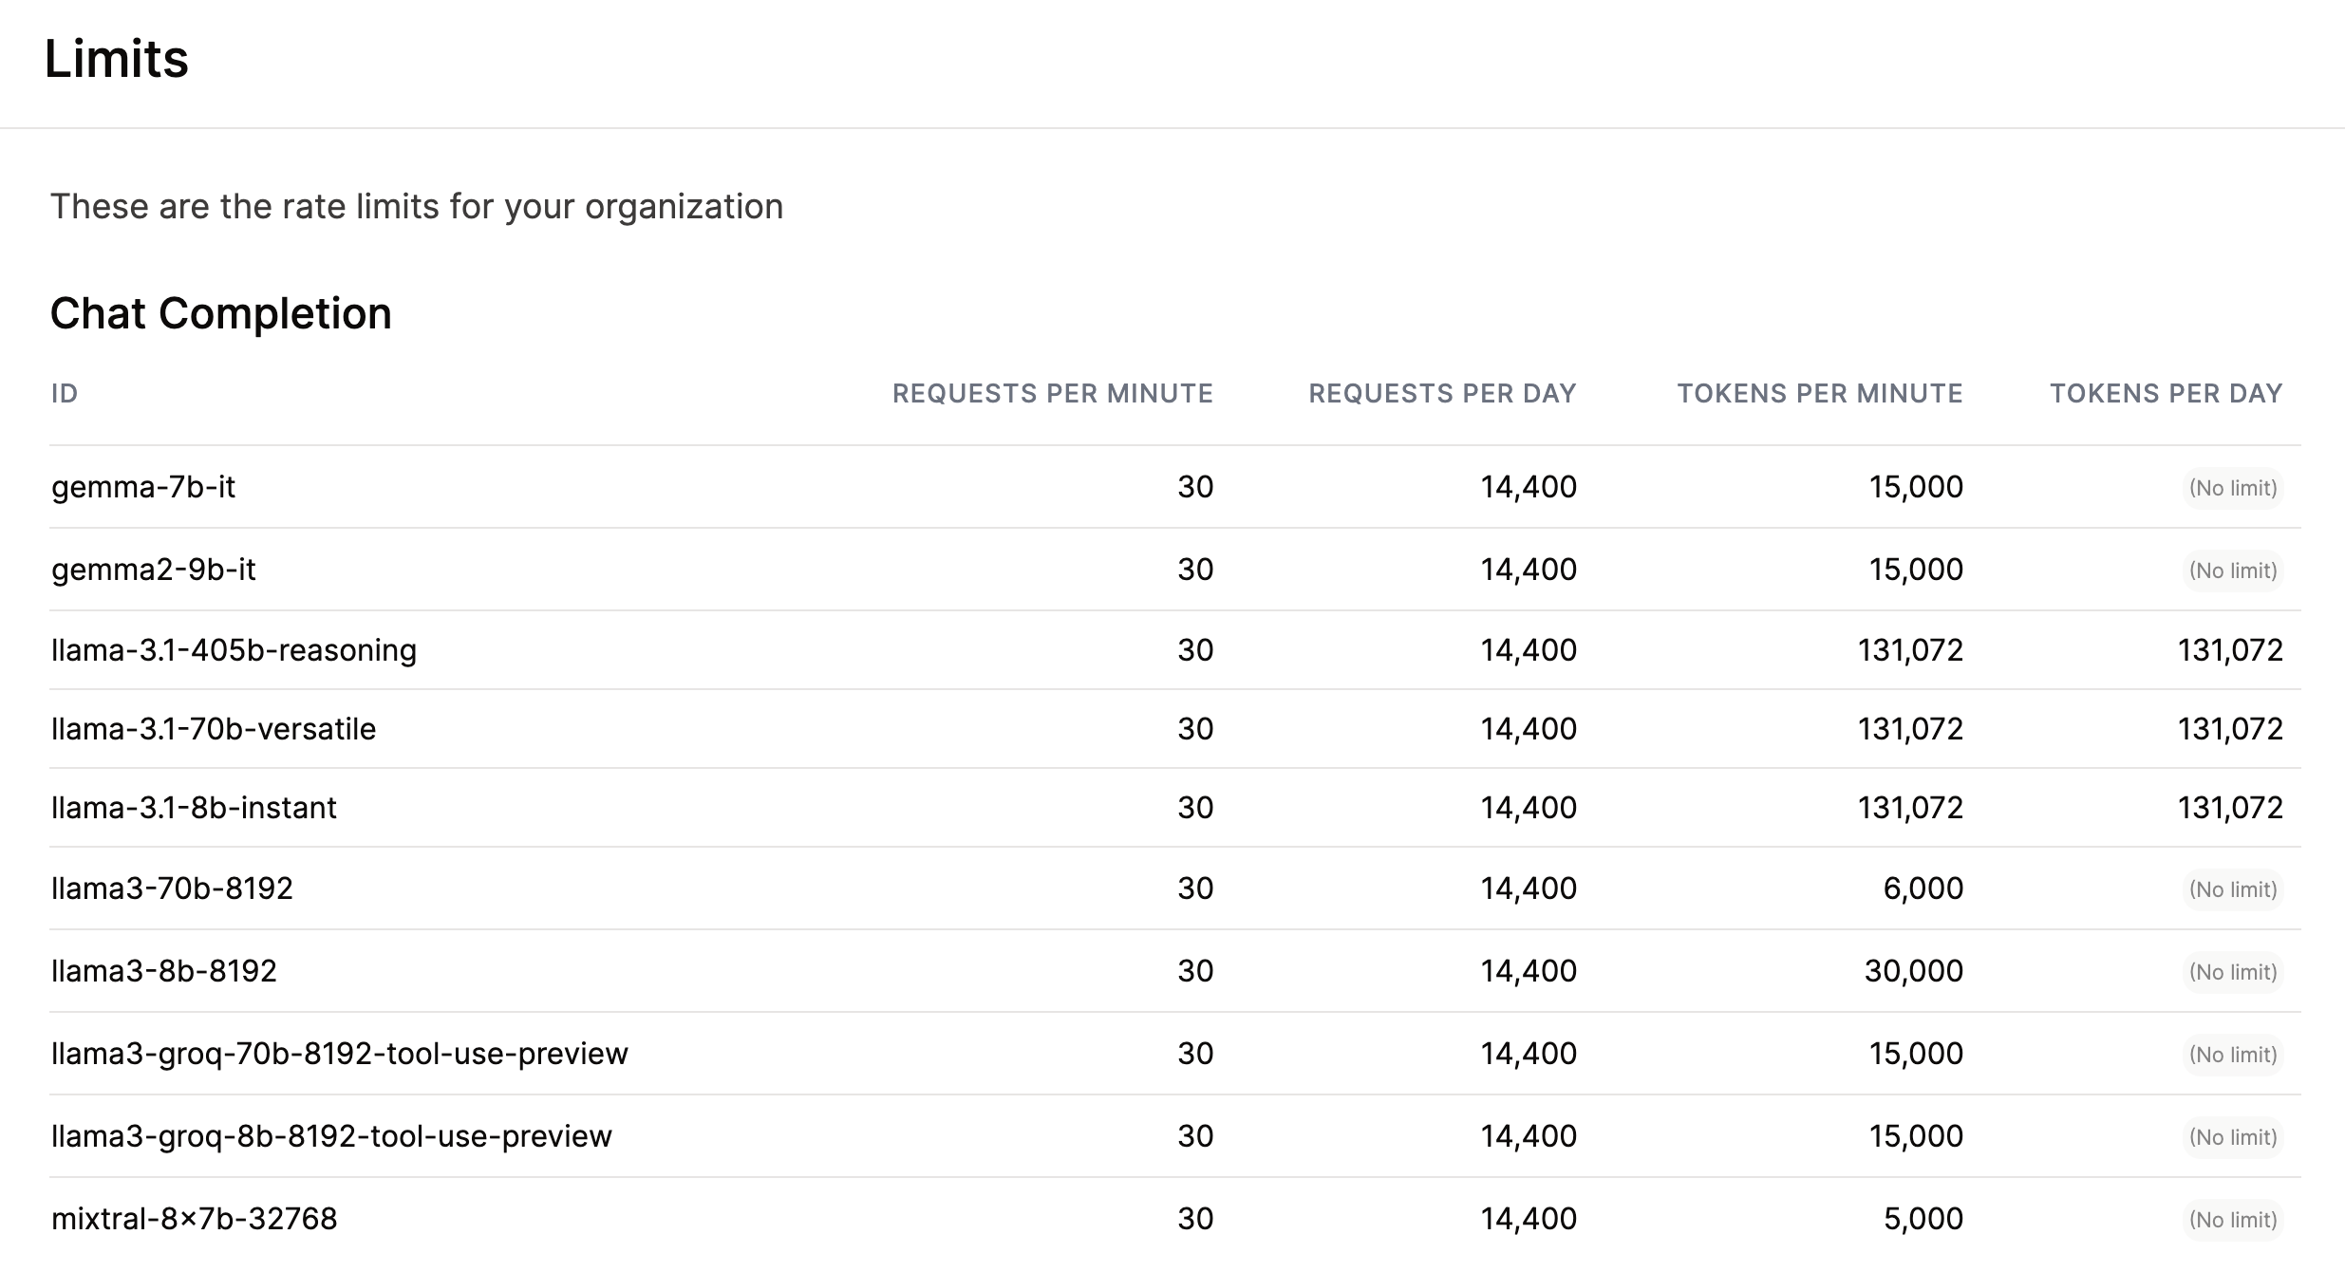Click the Tokens Per Day column header

click(x=2166, y=394)
